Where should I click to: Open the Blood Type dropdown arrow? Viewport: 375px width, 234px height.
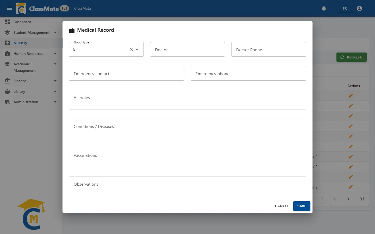[137, 49]
